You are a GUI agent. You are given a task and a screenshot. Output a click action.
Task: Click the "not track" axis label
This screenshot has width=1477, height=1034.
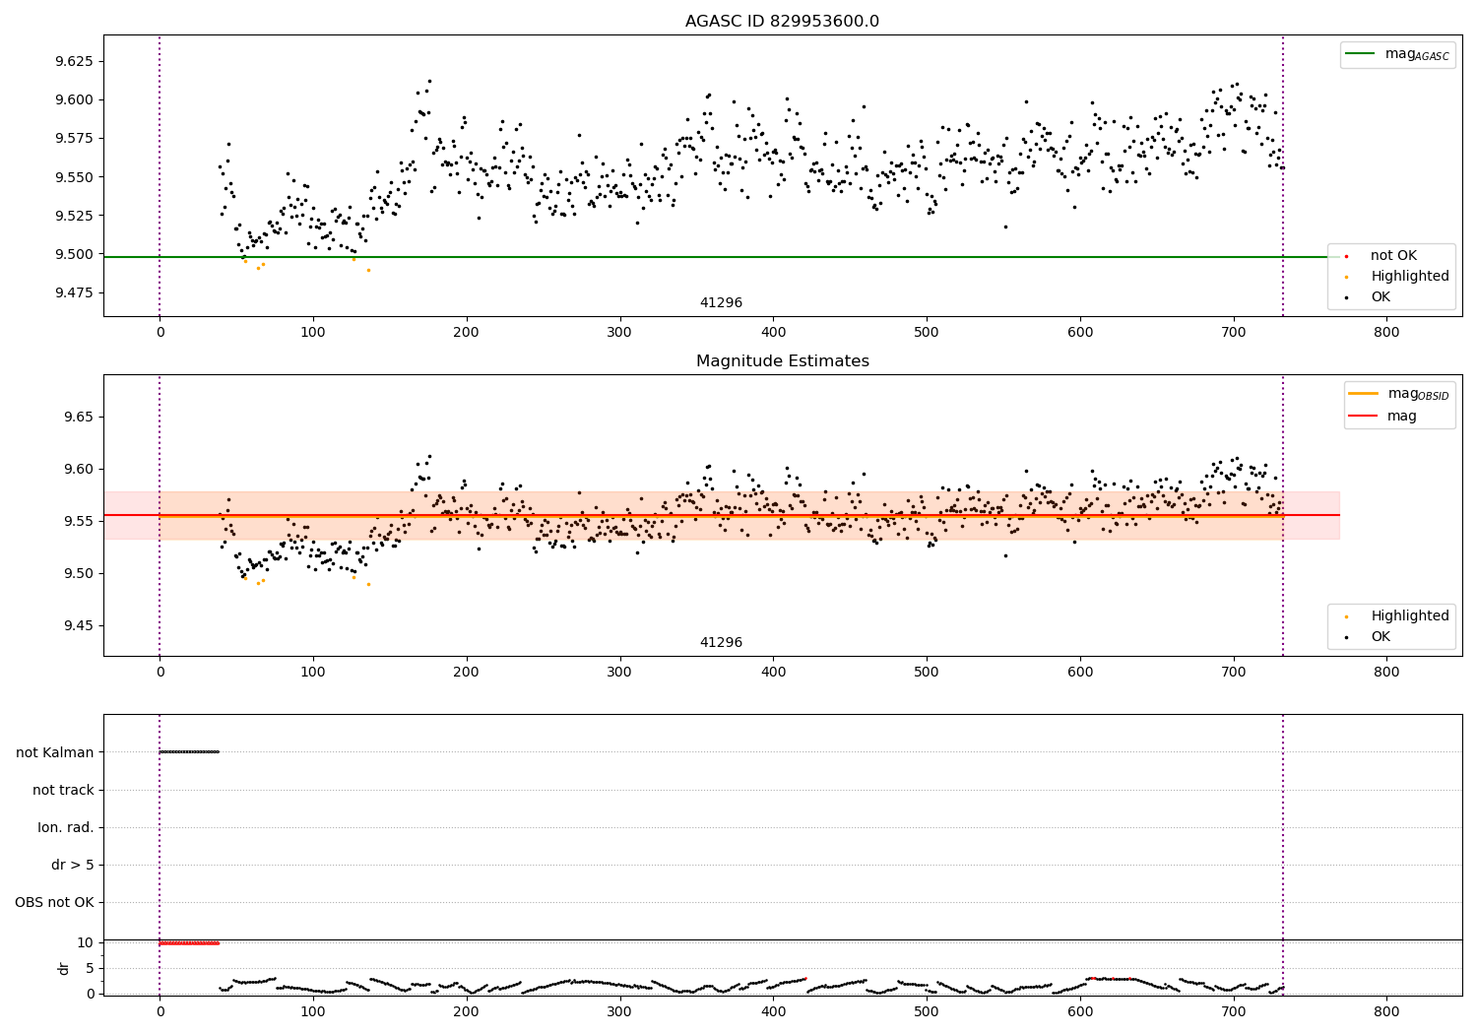click(x=63, y=791)
